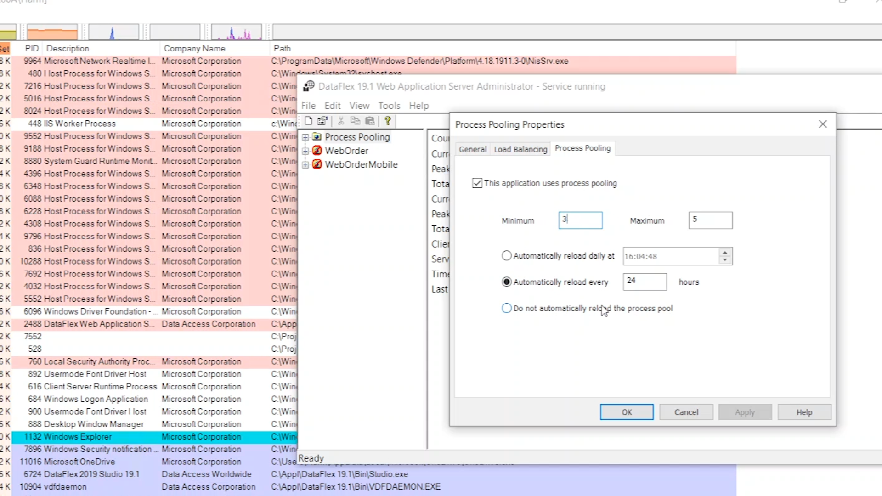Image resolution: width=882 pixels, height=496 pixels.
Task: Click the Paste clipboard toolbar icon
Action: (x=370, y=121)
